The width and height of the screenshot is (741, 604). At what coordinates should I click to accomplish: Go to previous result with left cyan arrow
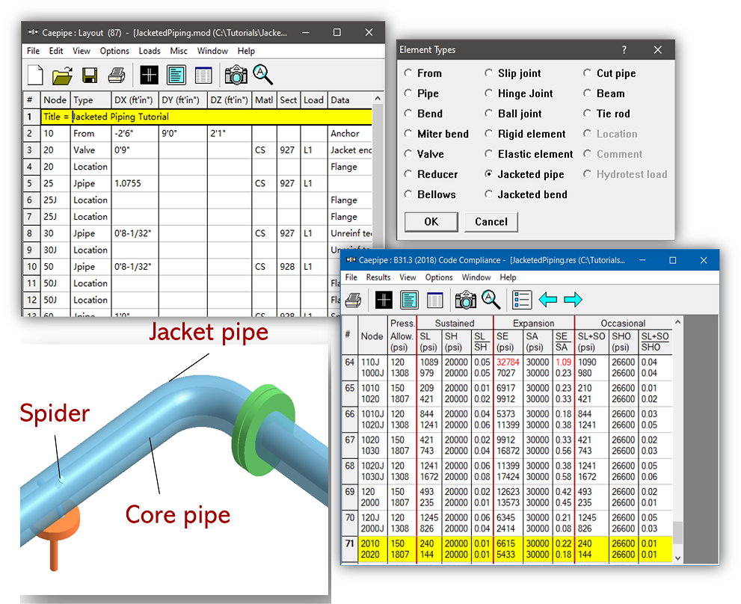point(547,300)
